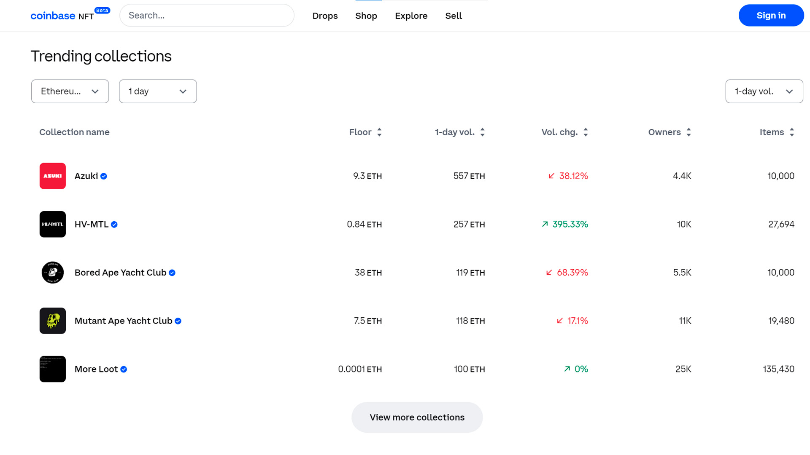Open the Ethereum blockchain dropdown
Screen dimensions: 810x455
tap(70, 91)
